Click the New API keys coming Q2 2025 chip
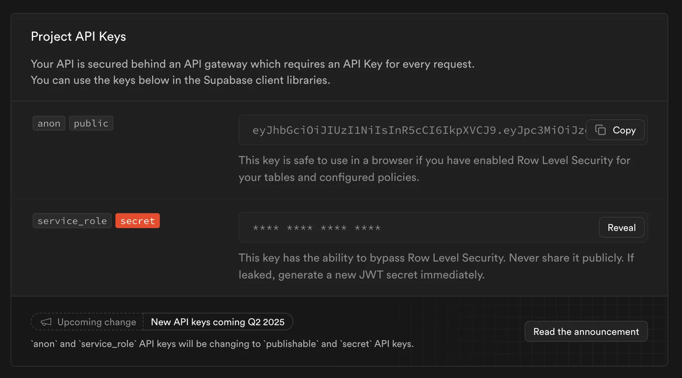 pyautogui.click(x=218, y=322)
